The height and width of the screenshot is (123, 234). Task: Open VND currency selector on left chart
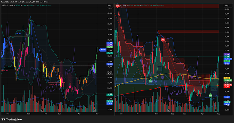[x=110, y=6]
